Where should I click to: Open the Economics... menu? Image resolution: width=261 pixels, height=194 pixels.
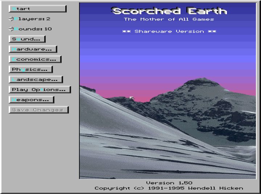pyautogui.click(x=35, y=59)
